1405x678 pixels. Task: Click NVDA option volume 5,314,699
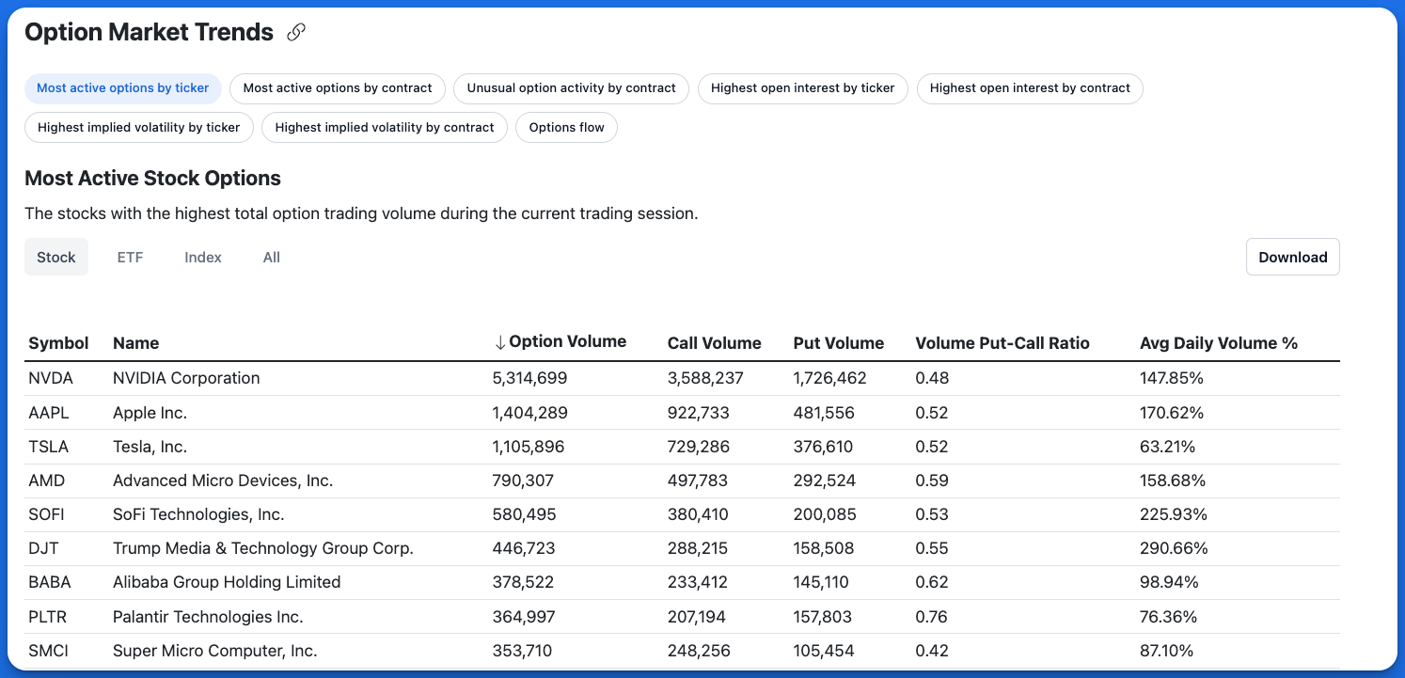coord(530,378)
